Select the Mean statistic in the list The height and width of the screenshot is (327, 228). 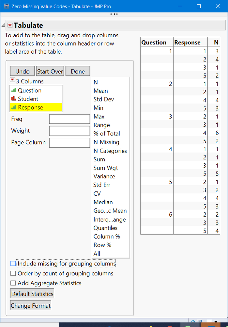point(100,91)
